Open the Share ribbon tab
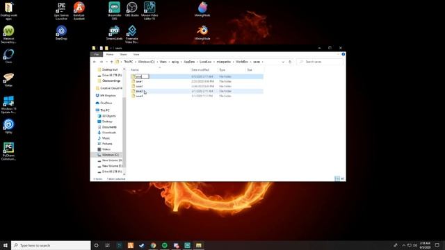The height and width of the screenshot is (250, 445). [x=123, y=54]
